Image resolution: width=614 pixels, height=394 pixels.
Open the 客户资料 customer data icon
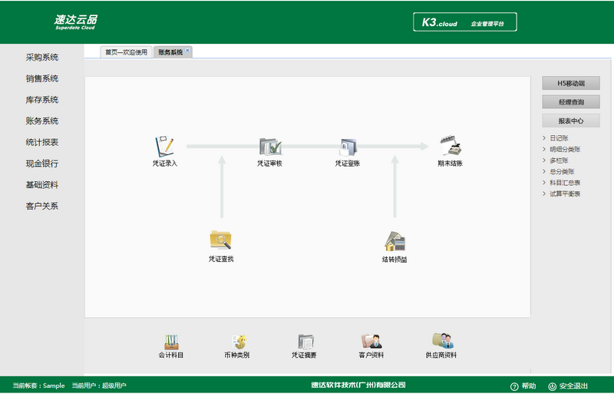coord(371,342)
